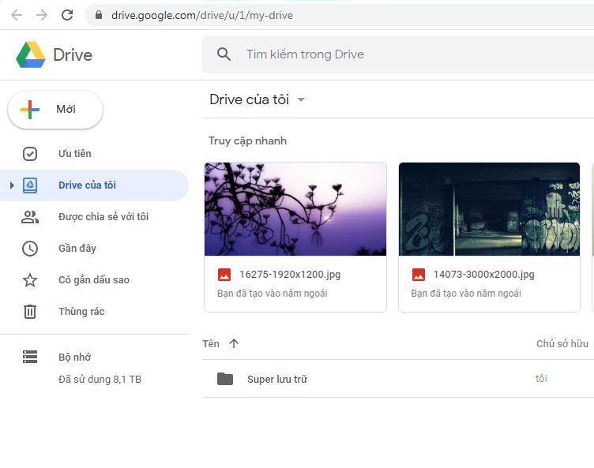Reload the page with the refresh icon
This screenshot has width=594, height=468.
tap(67, 15)
